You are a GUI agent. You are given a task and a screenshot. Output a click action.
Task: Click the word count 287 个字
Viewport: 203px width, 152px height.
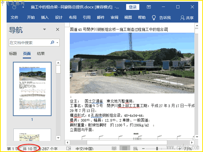(50, 149)
